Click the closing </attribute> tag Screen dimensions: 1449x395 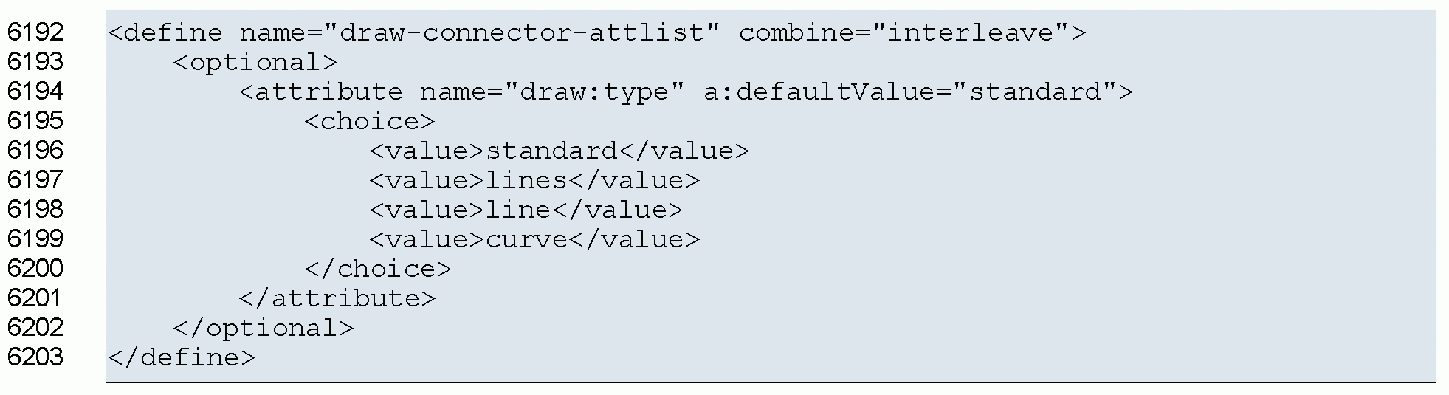(x=337, y=298)
